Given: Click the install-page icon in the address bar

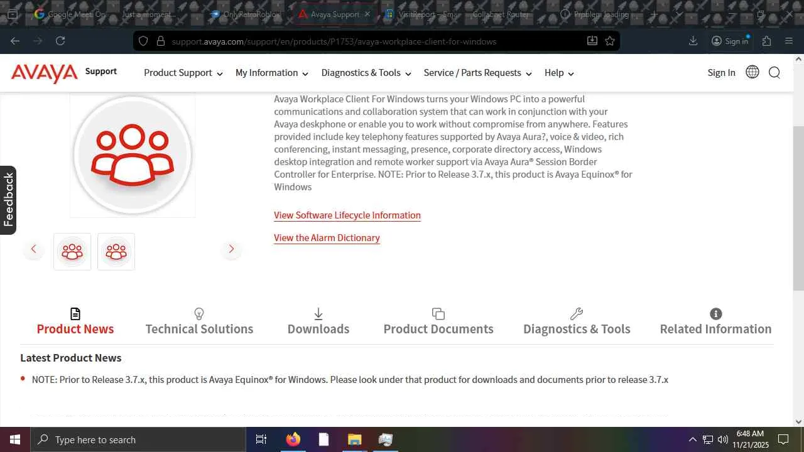Looking at the screenshot, I should click(592, 41).
